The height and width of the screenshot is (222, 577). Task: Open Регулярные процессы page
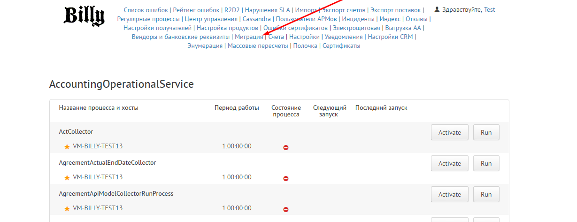point(148,19)
